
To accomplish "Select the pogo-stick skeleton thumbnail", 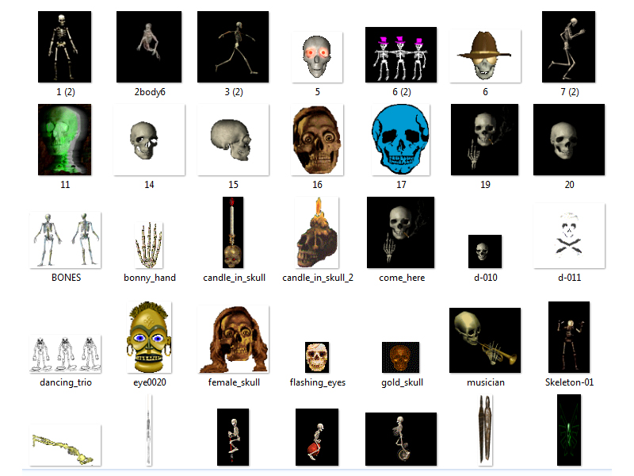I will pos(233,437).
